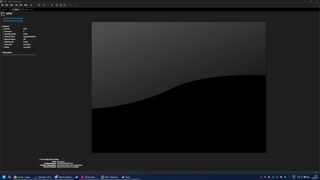Switch to the Google Chrome taskbar window
The height and width of the screenshot is (180, 320).
22,177
